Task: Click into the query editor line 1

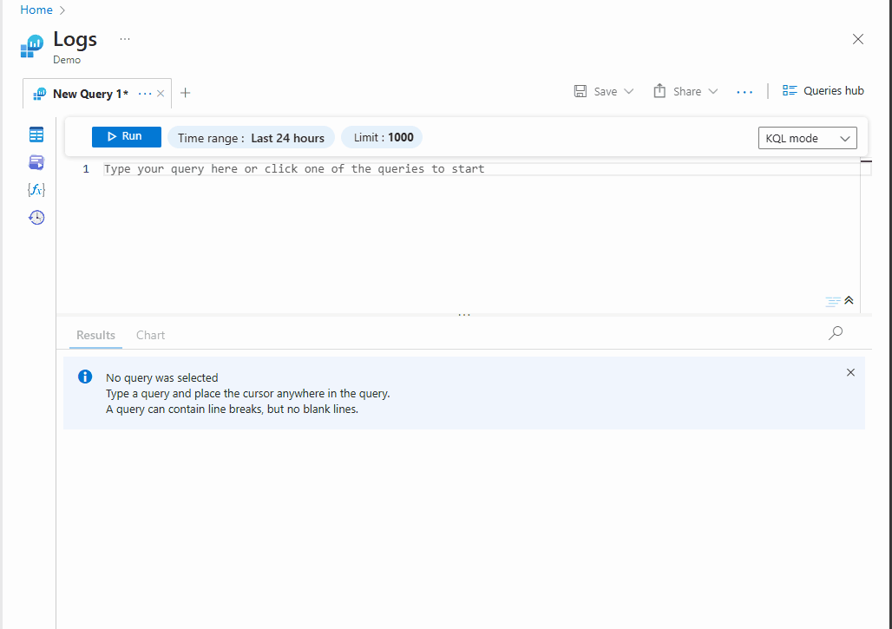Action: 482,169
